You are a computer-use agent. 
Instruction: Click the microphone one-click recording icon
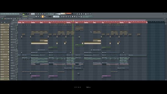point(82,14)
